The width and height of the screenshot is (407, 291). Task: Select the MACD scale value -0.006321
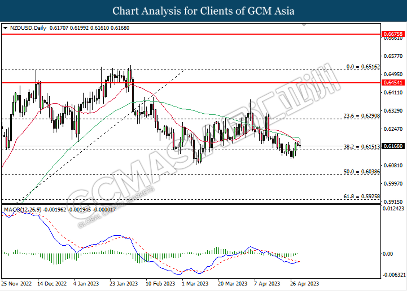coord(394,275)
